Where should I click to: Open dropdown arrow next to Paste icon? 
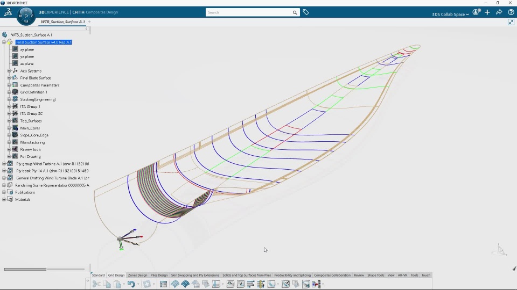tap(124, 285)
